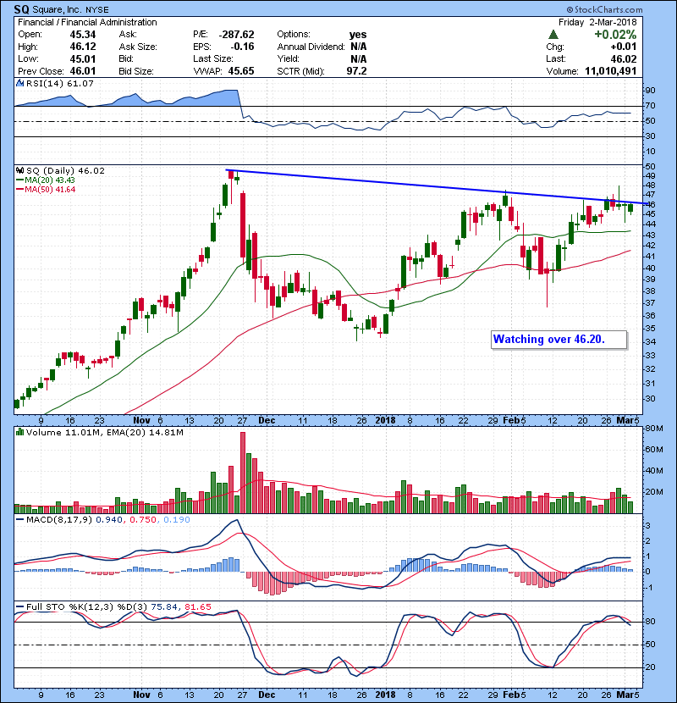
Task: Click the MACD value 0.940
Action: coord(109,520)
